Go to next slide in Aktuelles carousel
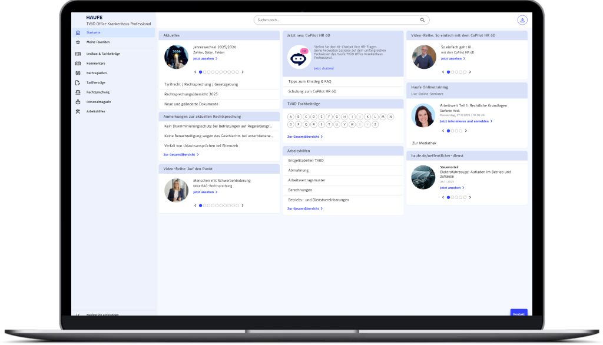Screen dimensions: 603x345 pos(243,72)
